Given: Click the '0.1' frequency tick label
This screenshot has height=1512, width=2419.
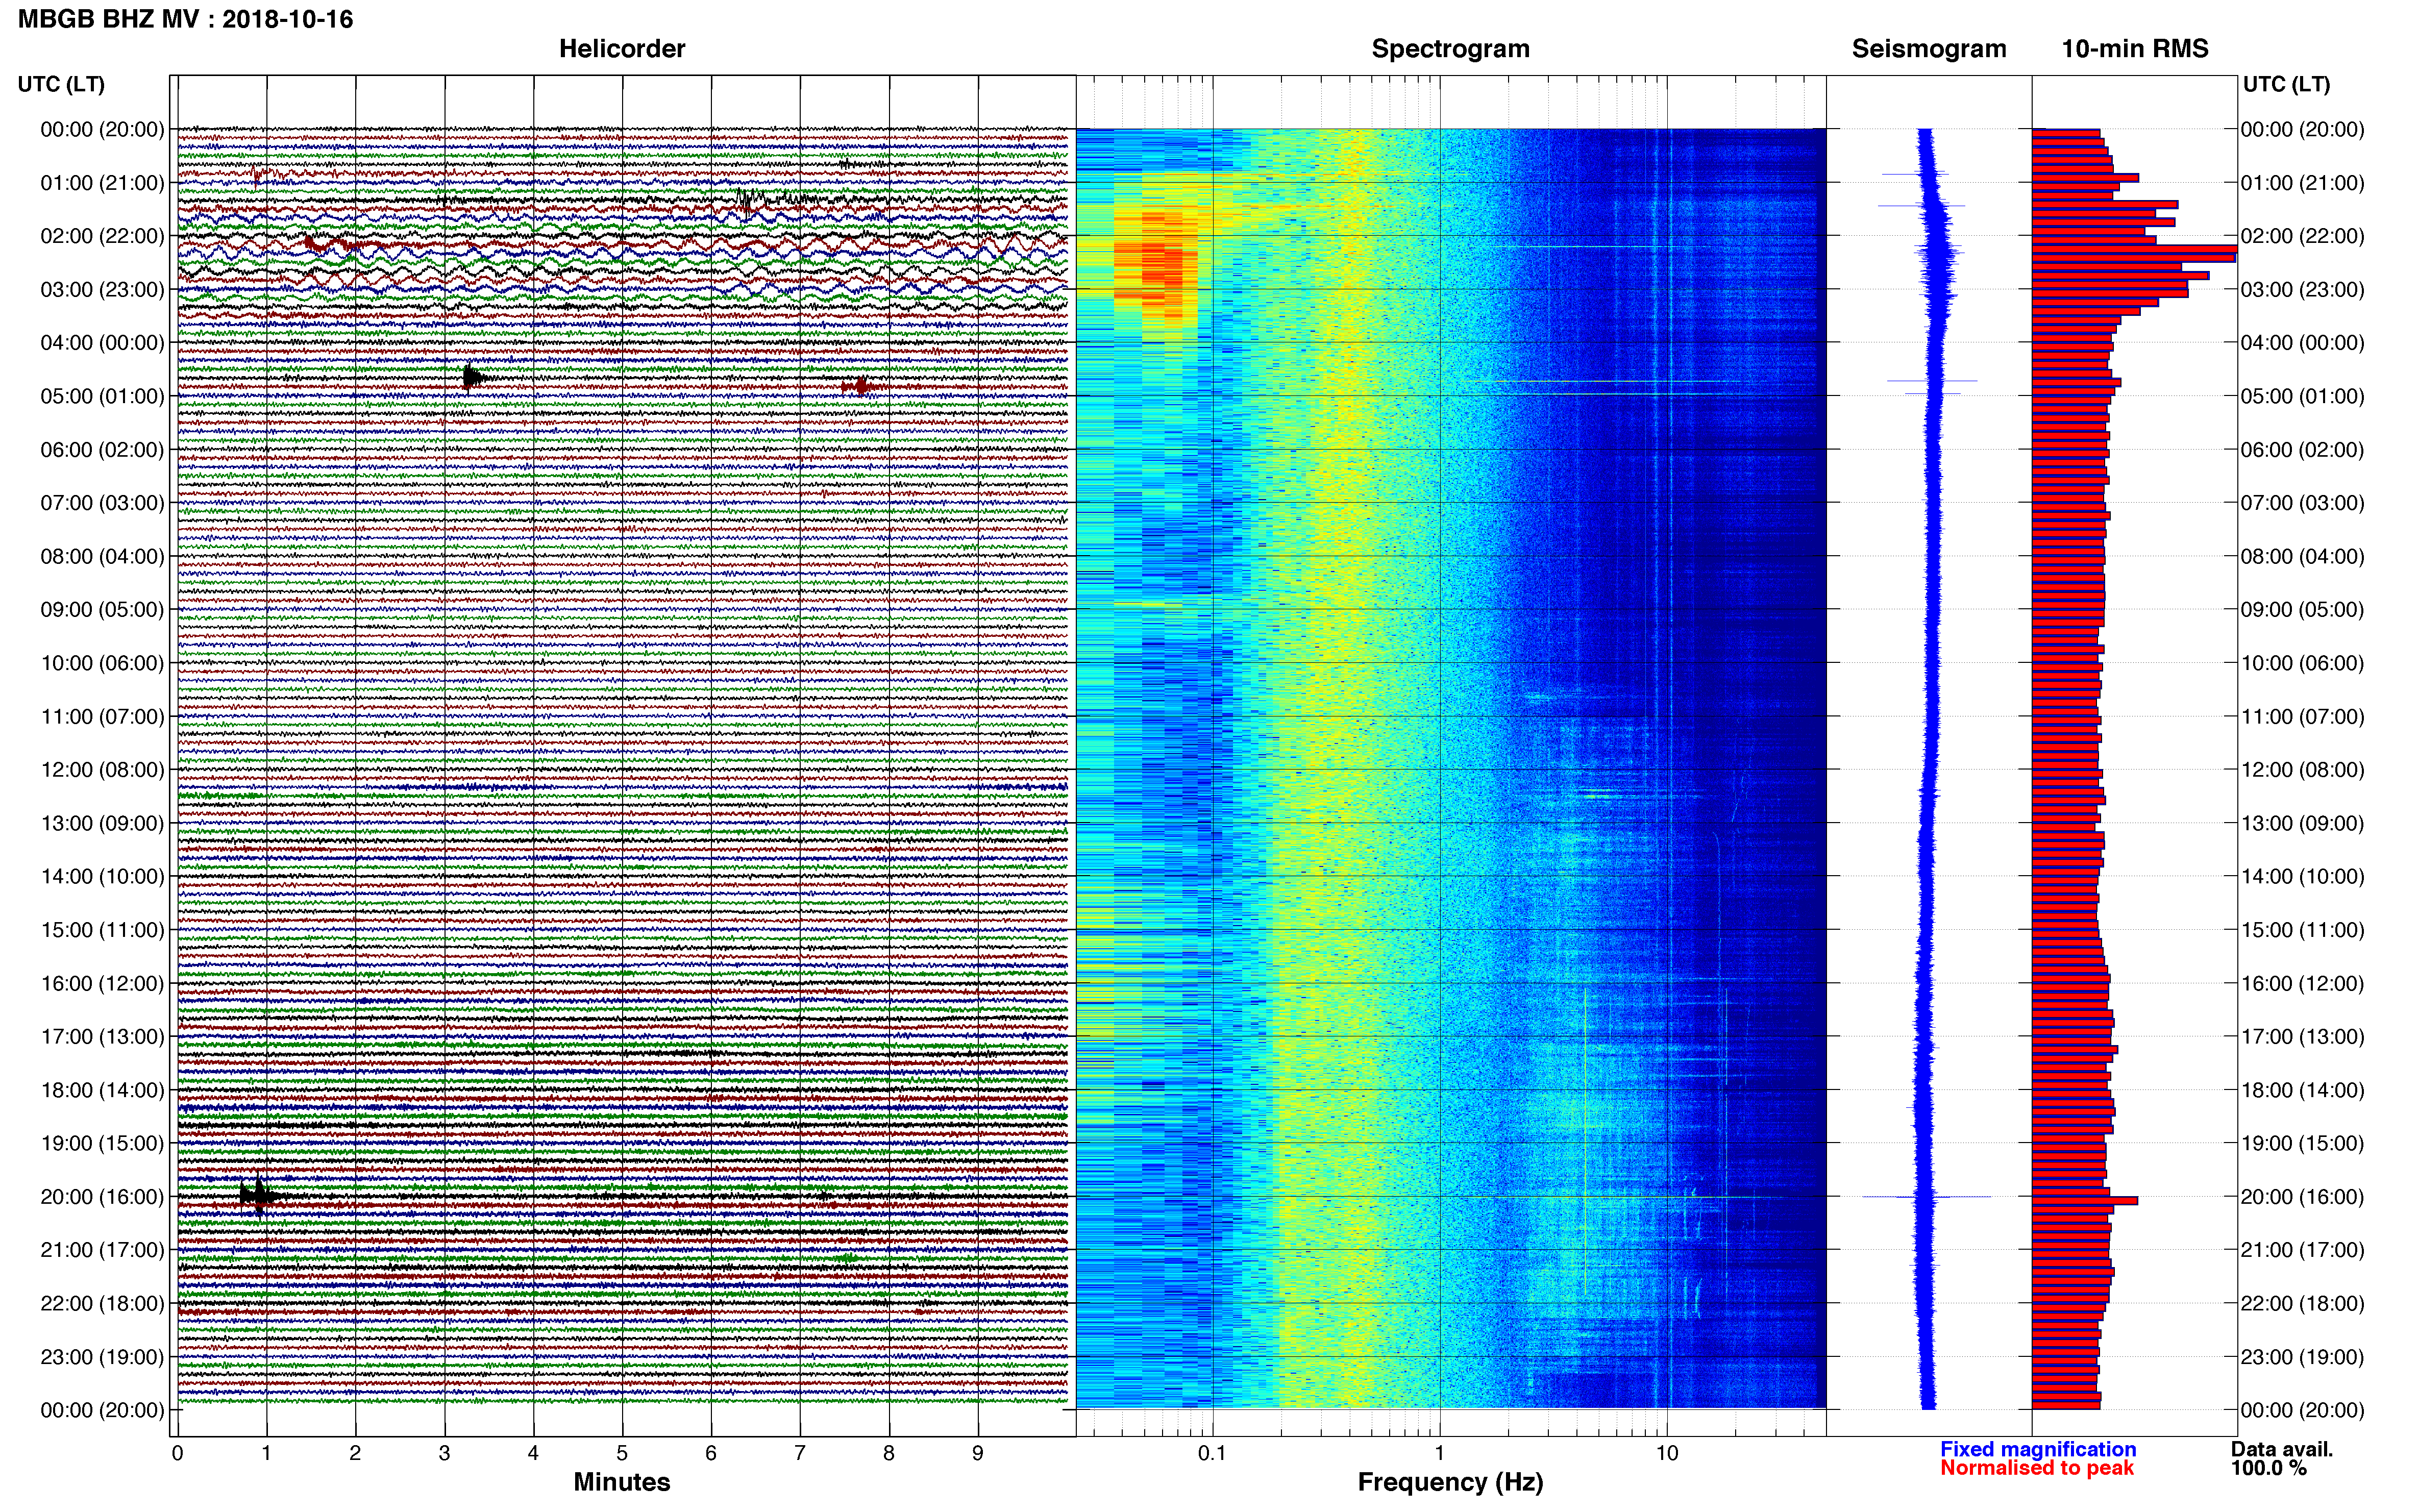Looking at the screenshot, I should point(1212,1453).
